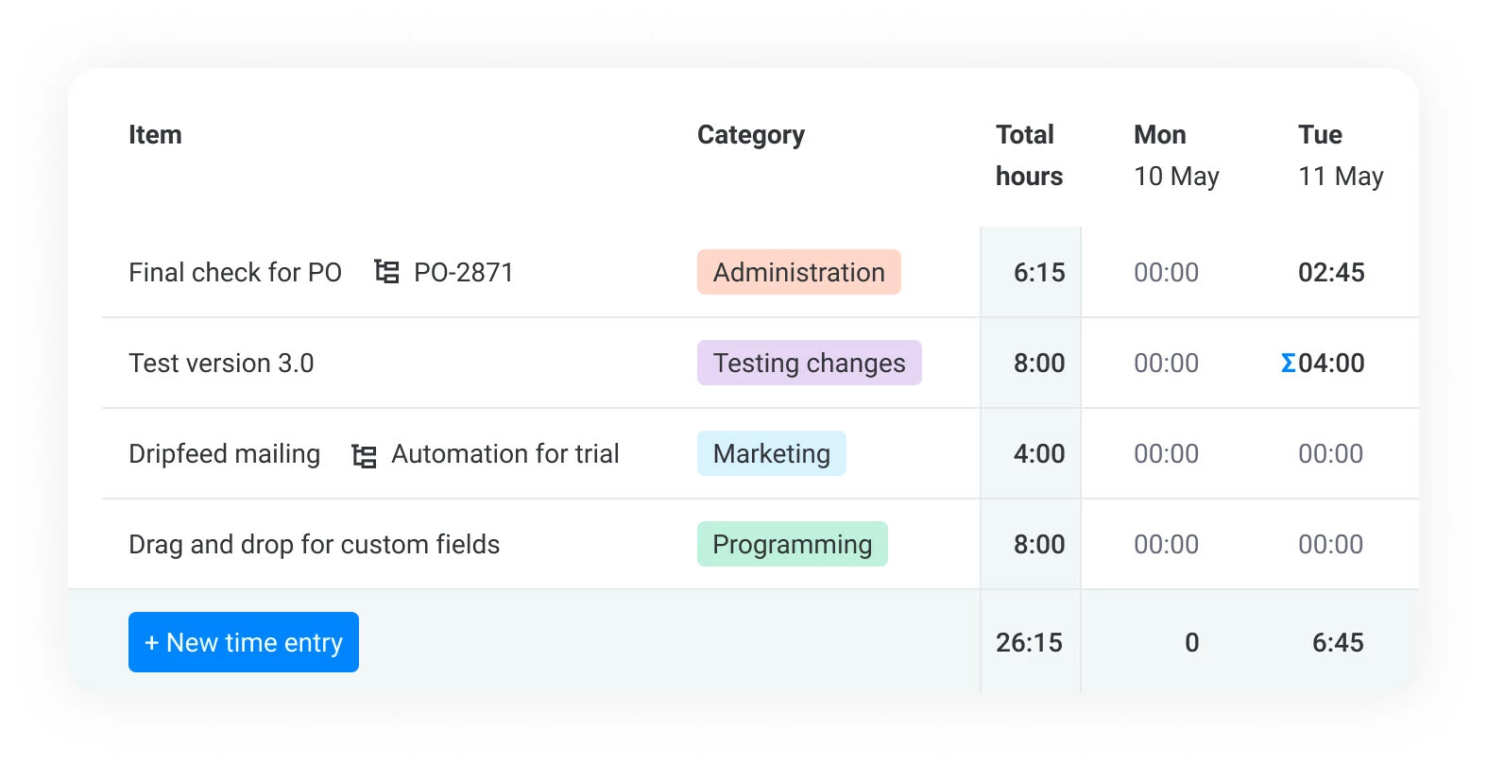Open the Test version 3.0 item

click(x=221, y=363)
